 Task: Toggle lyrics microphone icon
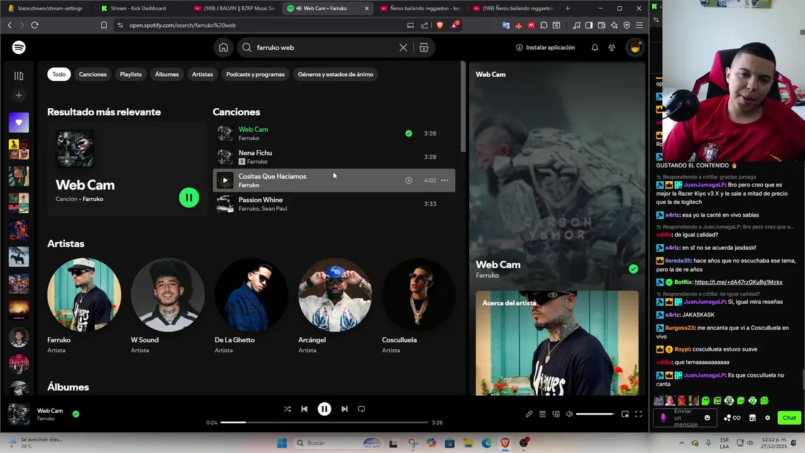pyautogui.click(x=529, y=414)
